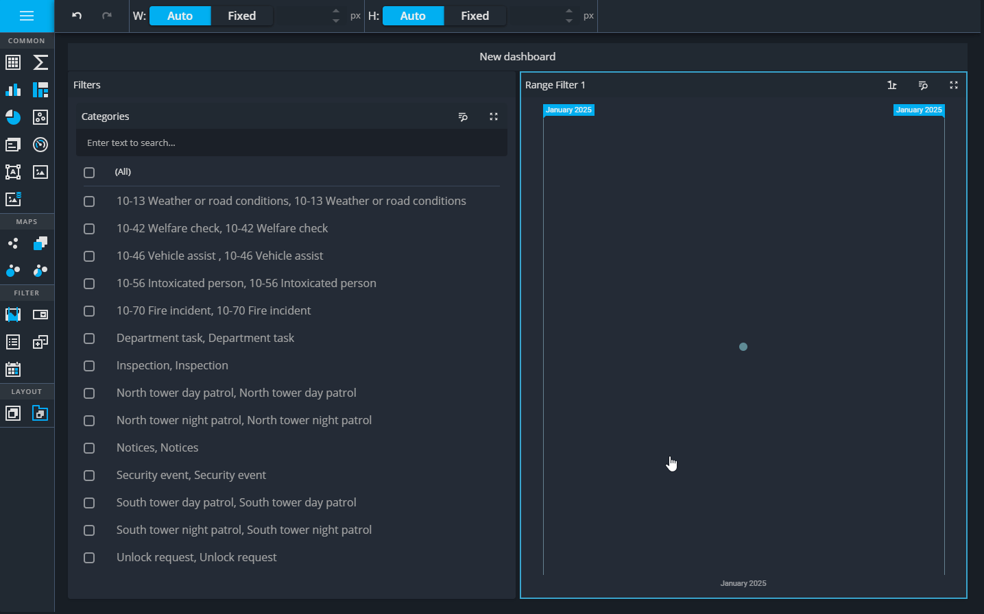Add a Choropleth Map item
The image size is (984, 614).
[40, 243]
